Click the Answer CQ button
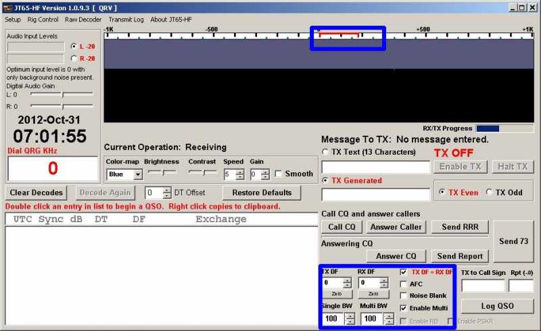The height and width of the screenshot is (331, 541). pyautogui.click(x=396, y=256)
